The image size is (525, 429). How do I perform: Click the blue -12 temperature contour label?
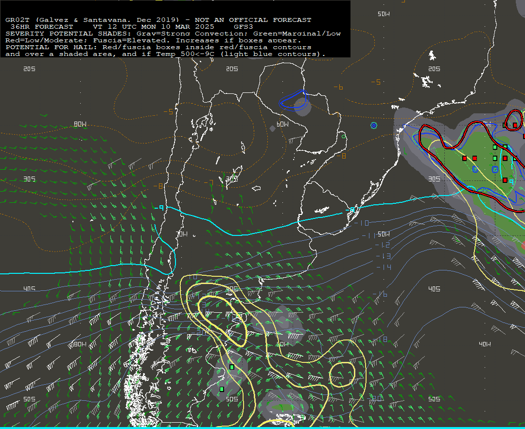point(383,245)
